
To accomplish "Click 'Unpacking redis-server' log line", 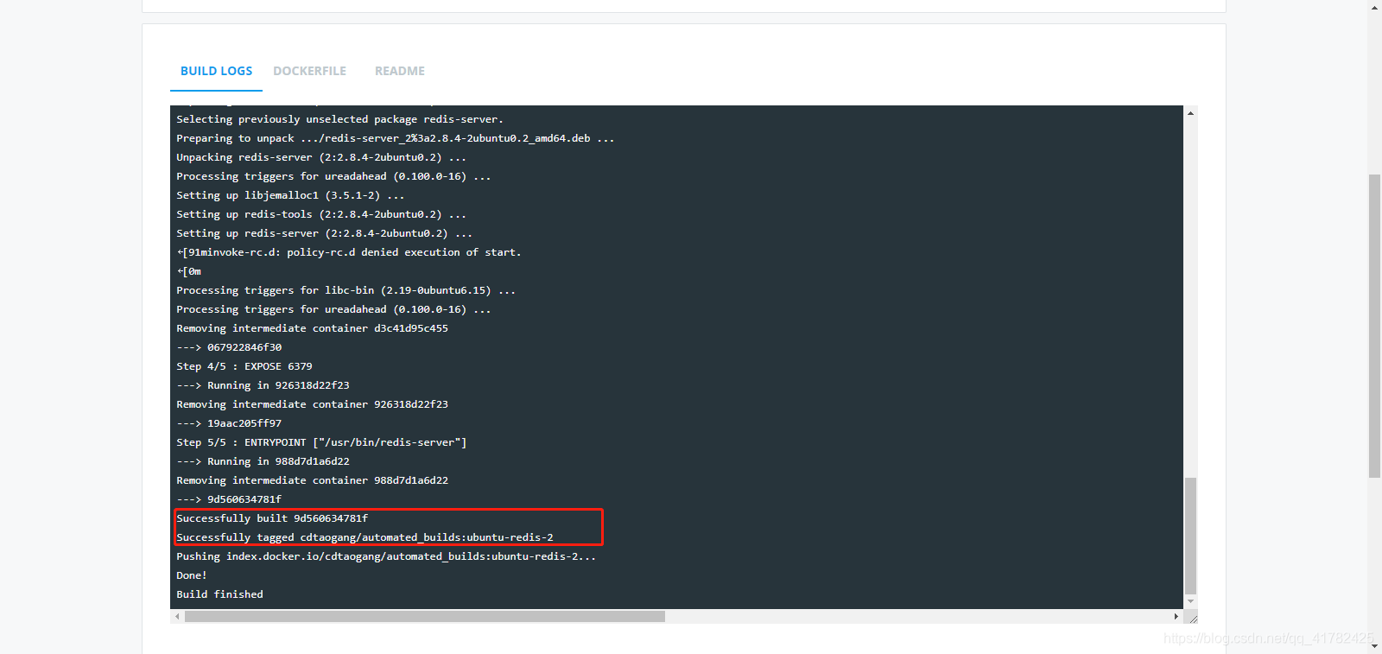I will tap(321, 157).
